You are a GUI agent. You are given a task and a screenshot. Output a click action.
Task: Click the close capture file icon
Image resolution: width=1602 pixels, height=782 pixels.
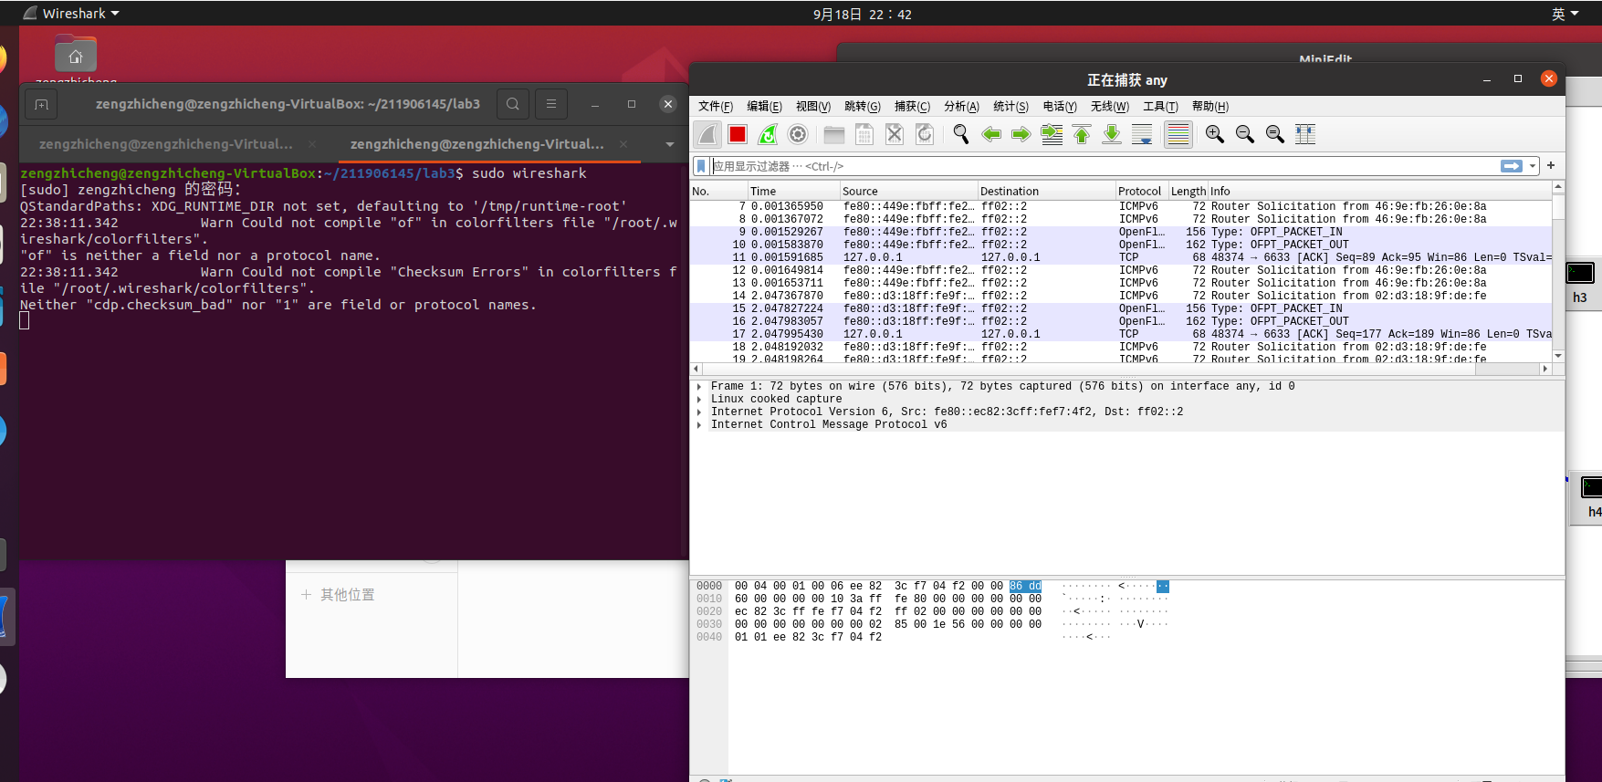coord(895,134)
